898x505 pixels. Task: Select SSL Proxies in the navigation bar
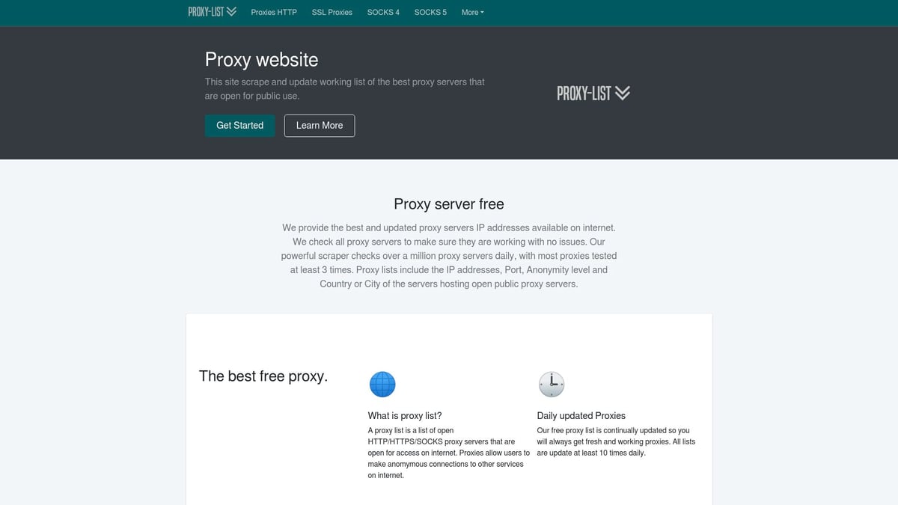[x=332, y=12]
